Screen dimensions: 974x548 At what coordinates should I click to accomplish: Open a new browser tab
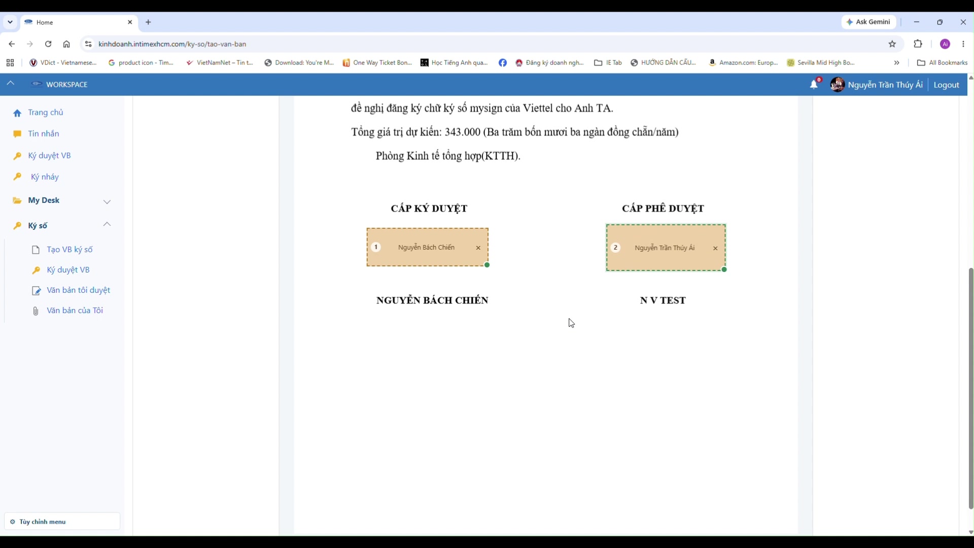148,22
